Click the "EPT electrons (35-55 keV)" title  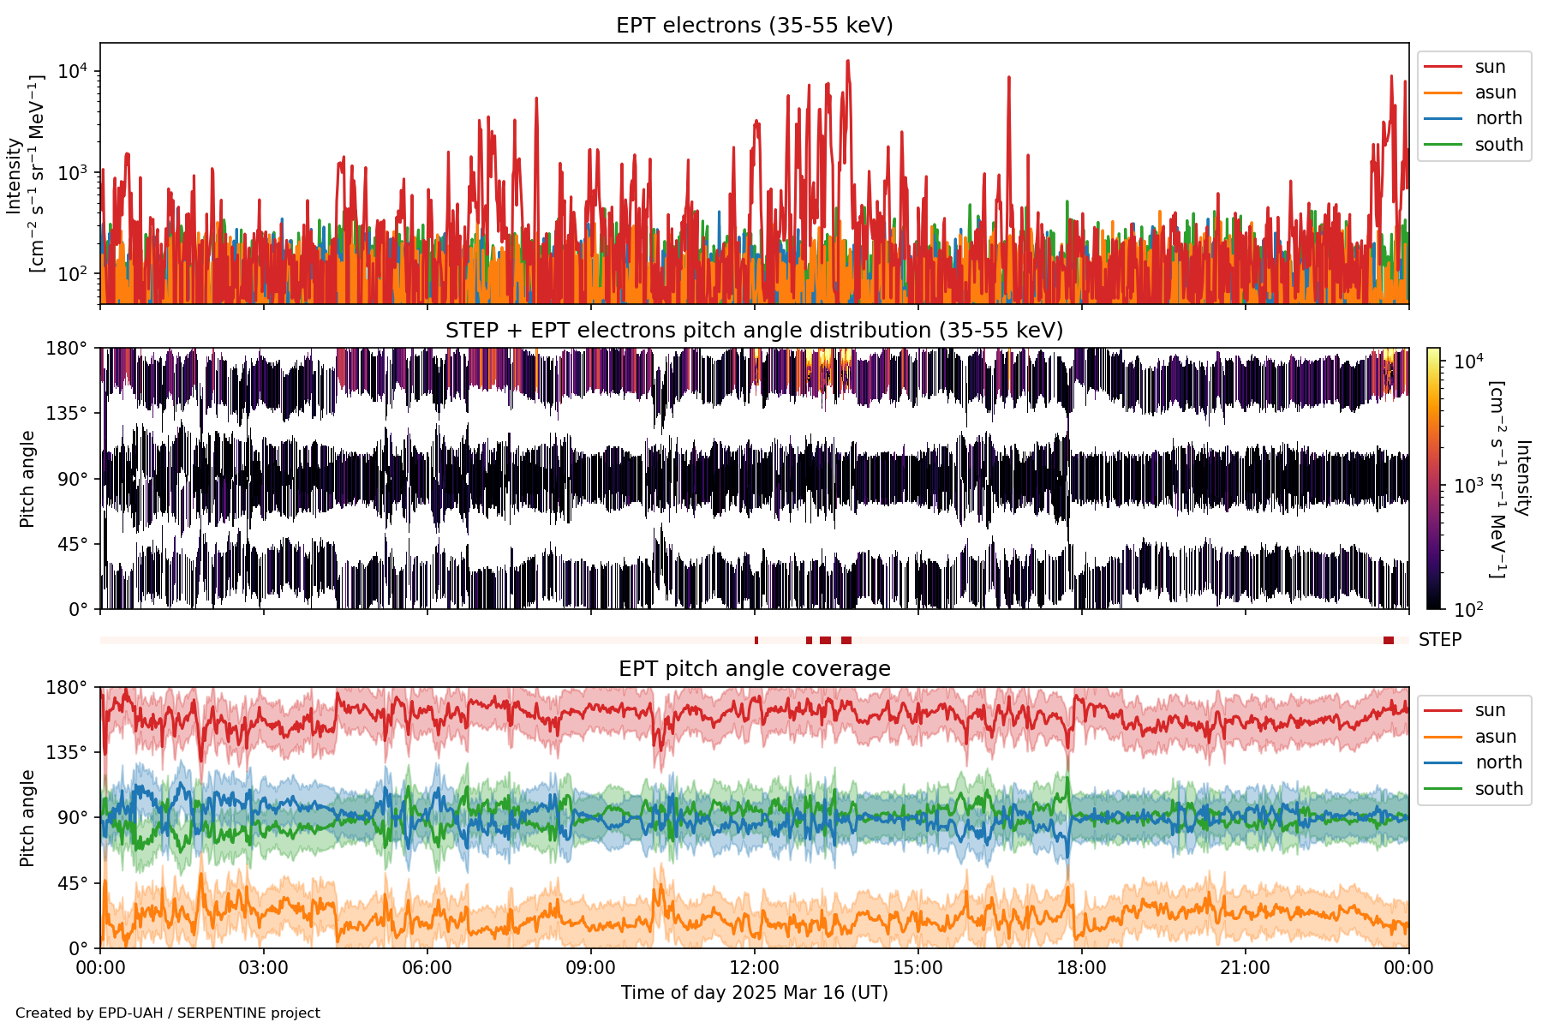click(x=754, y=26)
